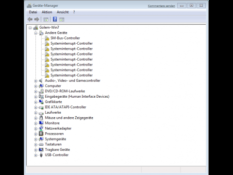This screenshot has height=175, width=233.
Task: Select the Netzwerkadapter label text
Action: click(x=58, y=128)
